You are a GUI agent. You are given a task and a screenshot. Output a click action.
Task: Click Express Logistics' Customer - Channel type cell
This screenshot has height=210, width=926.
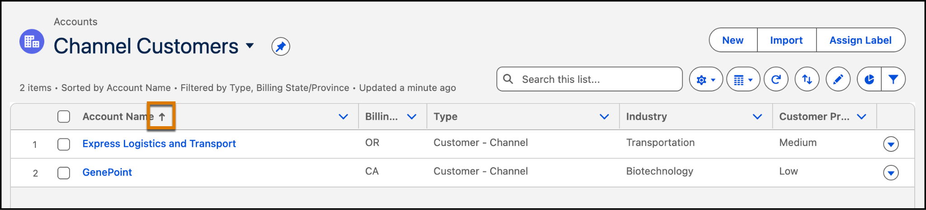[481, 143]
